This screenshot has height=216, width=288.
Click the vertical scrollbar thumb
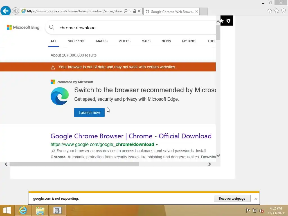(x=218, y=33)
